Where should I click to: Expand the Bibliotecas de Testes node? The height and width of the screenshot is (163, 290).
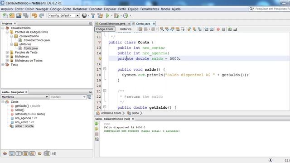7,60
